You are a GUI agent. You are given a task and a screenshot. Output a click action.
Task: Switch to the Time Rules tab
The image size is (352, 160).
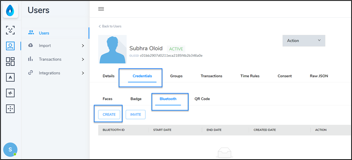click(x=250, y=76)
